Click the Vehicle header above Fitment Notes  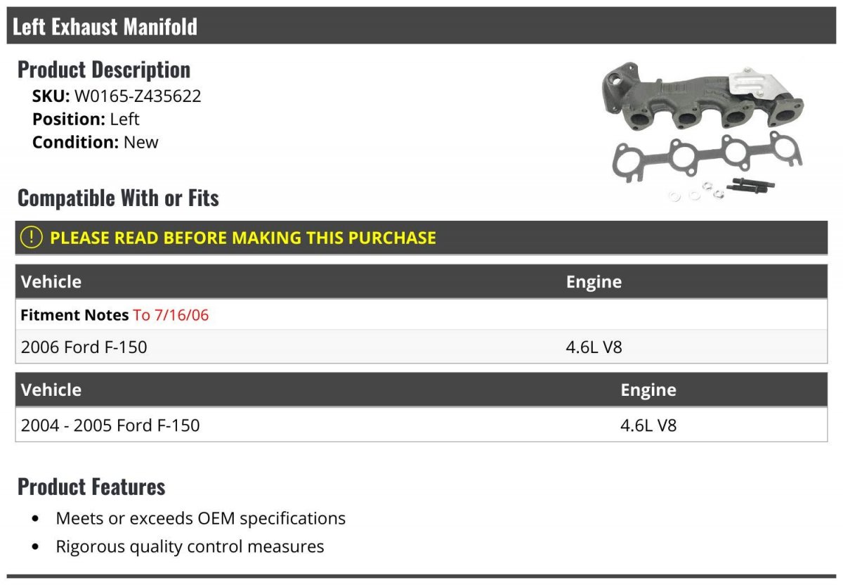pyautogui.click(x=51, y=282)
